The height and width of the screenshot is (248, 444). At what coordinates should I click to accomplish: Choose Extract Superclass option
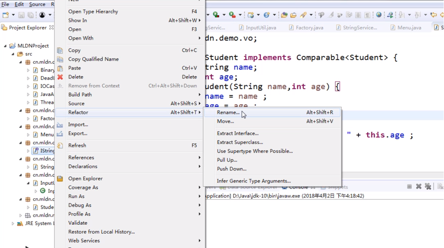pyautogui.click(x=272, y=142)
